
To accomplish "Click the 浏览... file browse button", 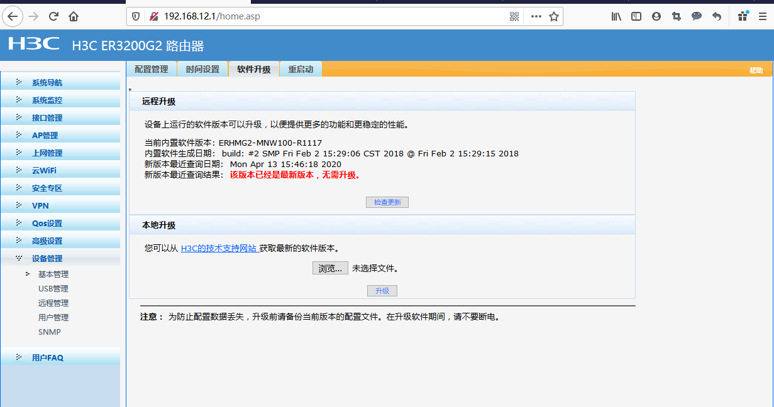I will click(x=330, y=268).
